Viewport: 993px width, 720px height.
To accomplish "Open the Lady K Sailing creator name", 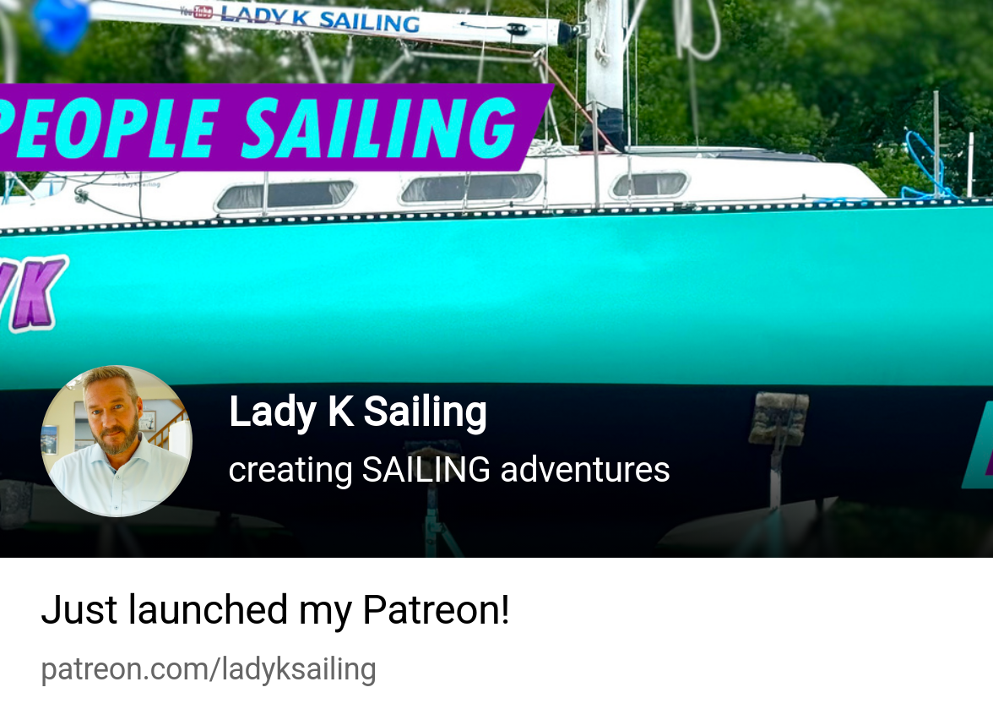I will coord(358,412).
